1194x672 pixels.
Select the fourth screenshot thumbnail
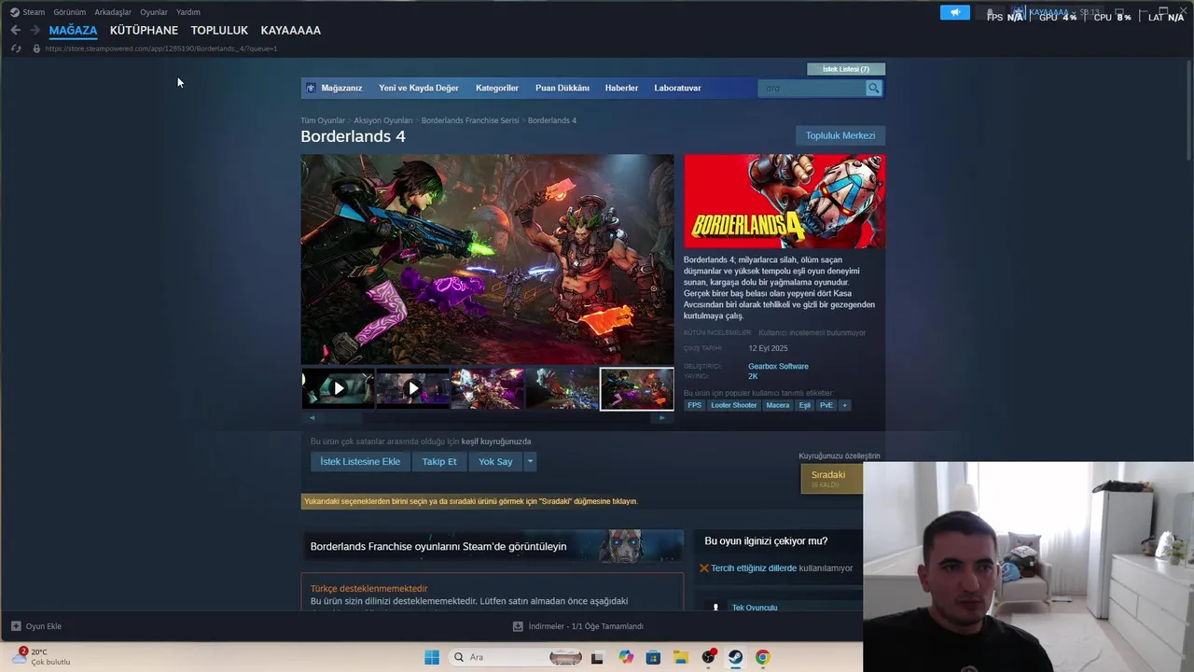point(562,388)
